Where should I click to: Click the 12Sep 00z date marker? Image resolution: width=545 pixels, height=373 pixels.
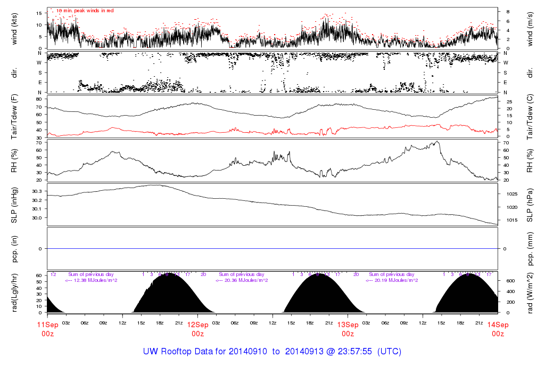tap(197, 329)
